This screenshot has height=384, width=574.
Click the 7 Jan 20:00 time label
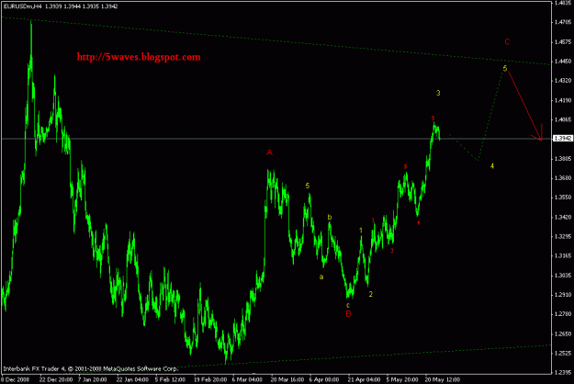tap(92, 379)
